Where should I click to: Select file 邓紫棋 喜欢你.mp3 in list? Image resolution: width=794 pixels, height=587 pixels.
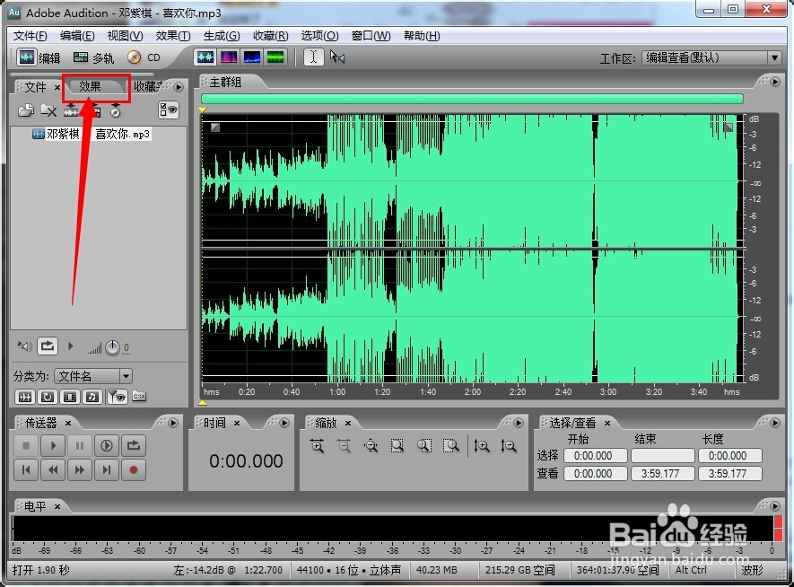92,134
